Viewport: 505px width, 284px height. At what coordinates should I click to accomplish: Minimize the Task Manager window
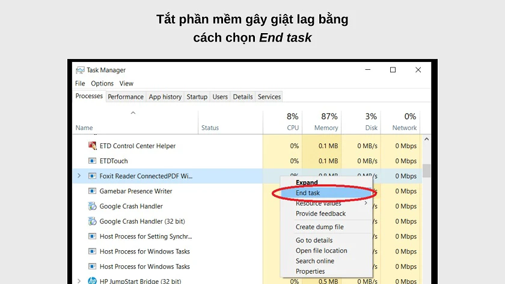click(368, 70)
